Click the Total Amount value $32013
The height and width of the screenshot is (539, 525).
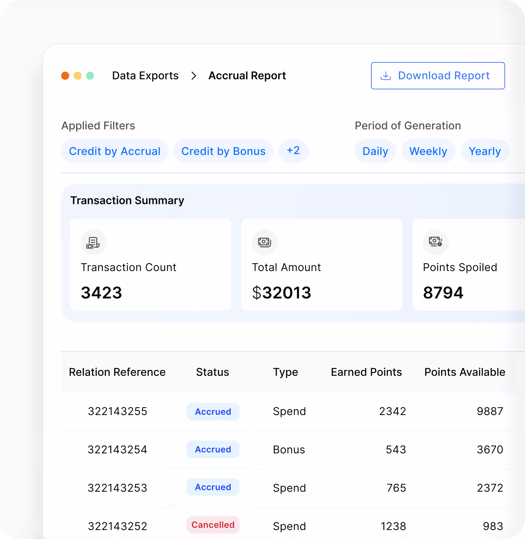tap(282, 293)
